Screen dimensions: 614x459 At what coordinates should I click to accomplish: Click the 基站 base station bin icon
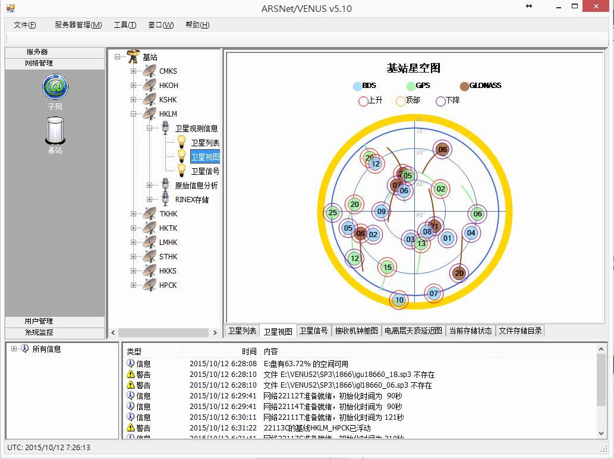click(x=55, y=130)
